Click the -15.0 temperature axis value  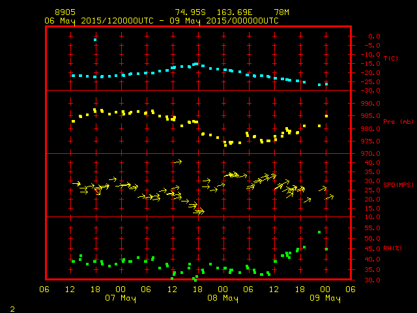[371, 64]
